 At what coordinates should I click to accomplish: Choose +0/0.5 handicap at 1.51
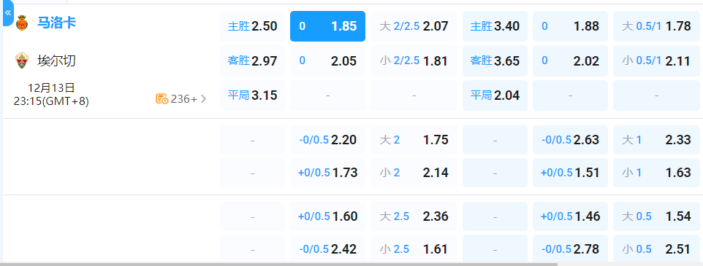click(x=570, y=173)
